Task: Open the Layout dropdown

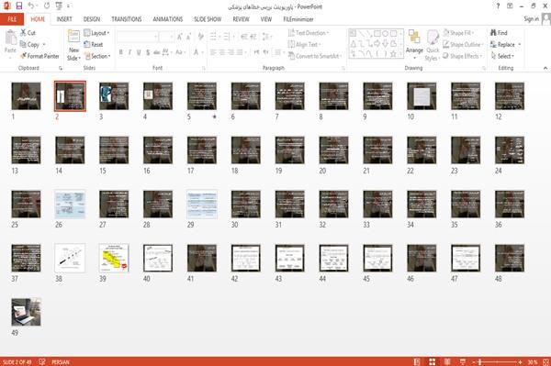Action: [x=97, y=33]
